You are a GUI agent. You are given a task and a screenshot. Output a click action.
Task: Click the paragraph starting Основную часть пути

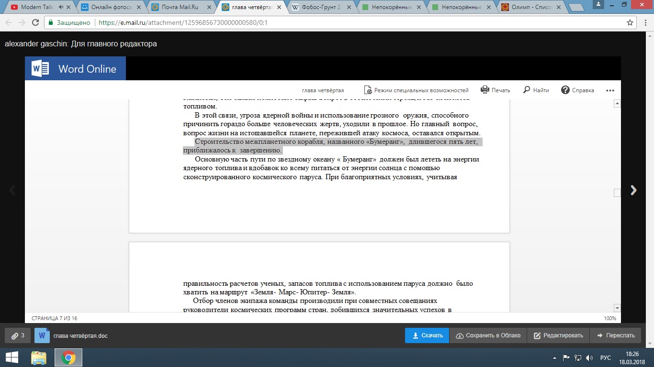point(331,168)
